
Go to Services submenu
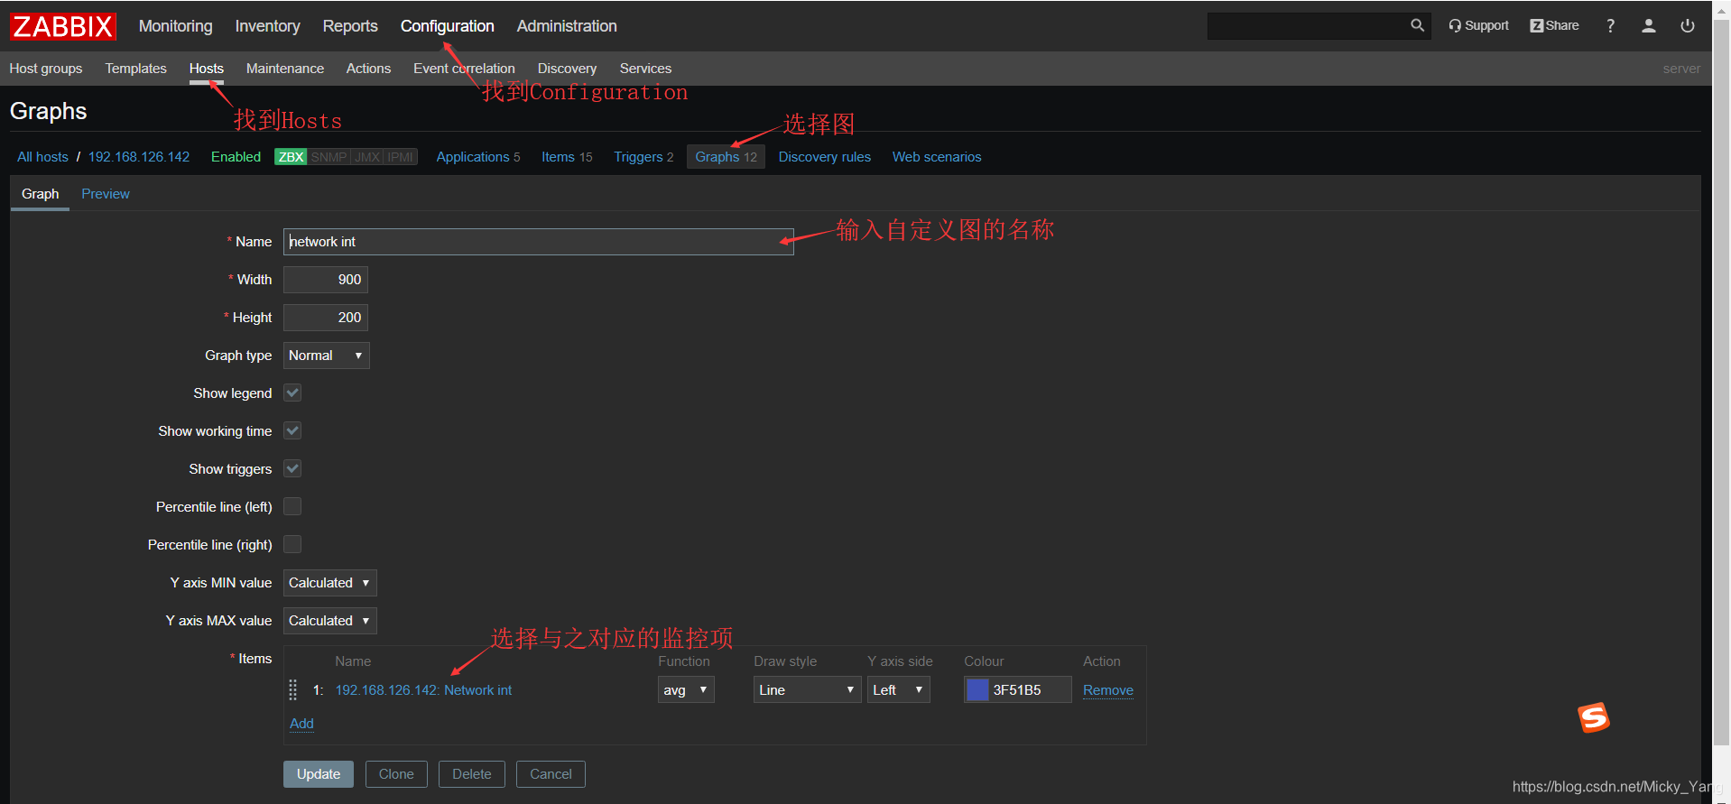[x=645, y=69]
